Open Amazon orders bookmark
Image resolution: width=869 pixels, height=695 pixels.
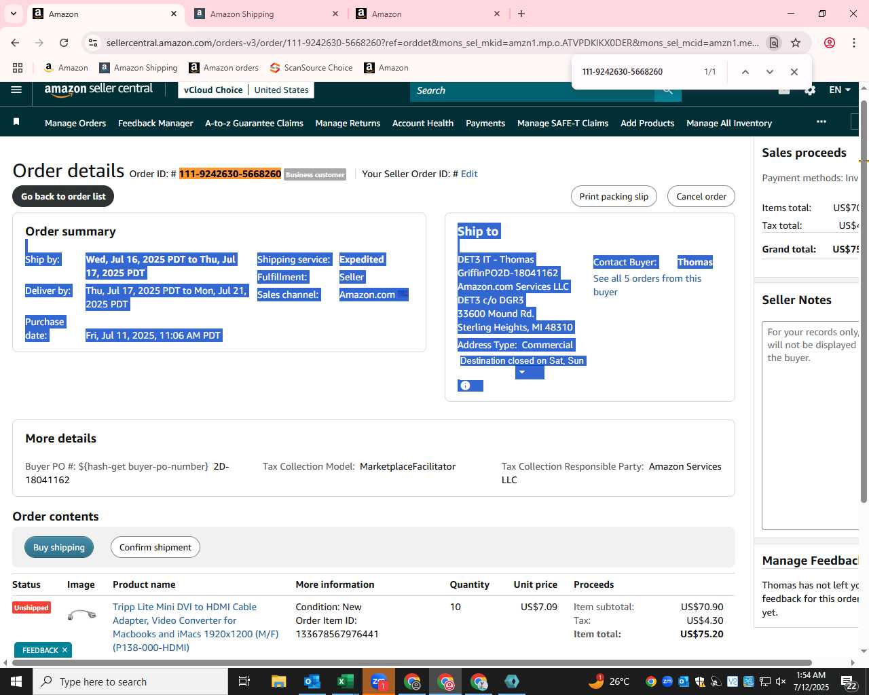(x=223, y=68)
